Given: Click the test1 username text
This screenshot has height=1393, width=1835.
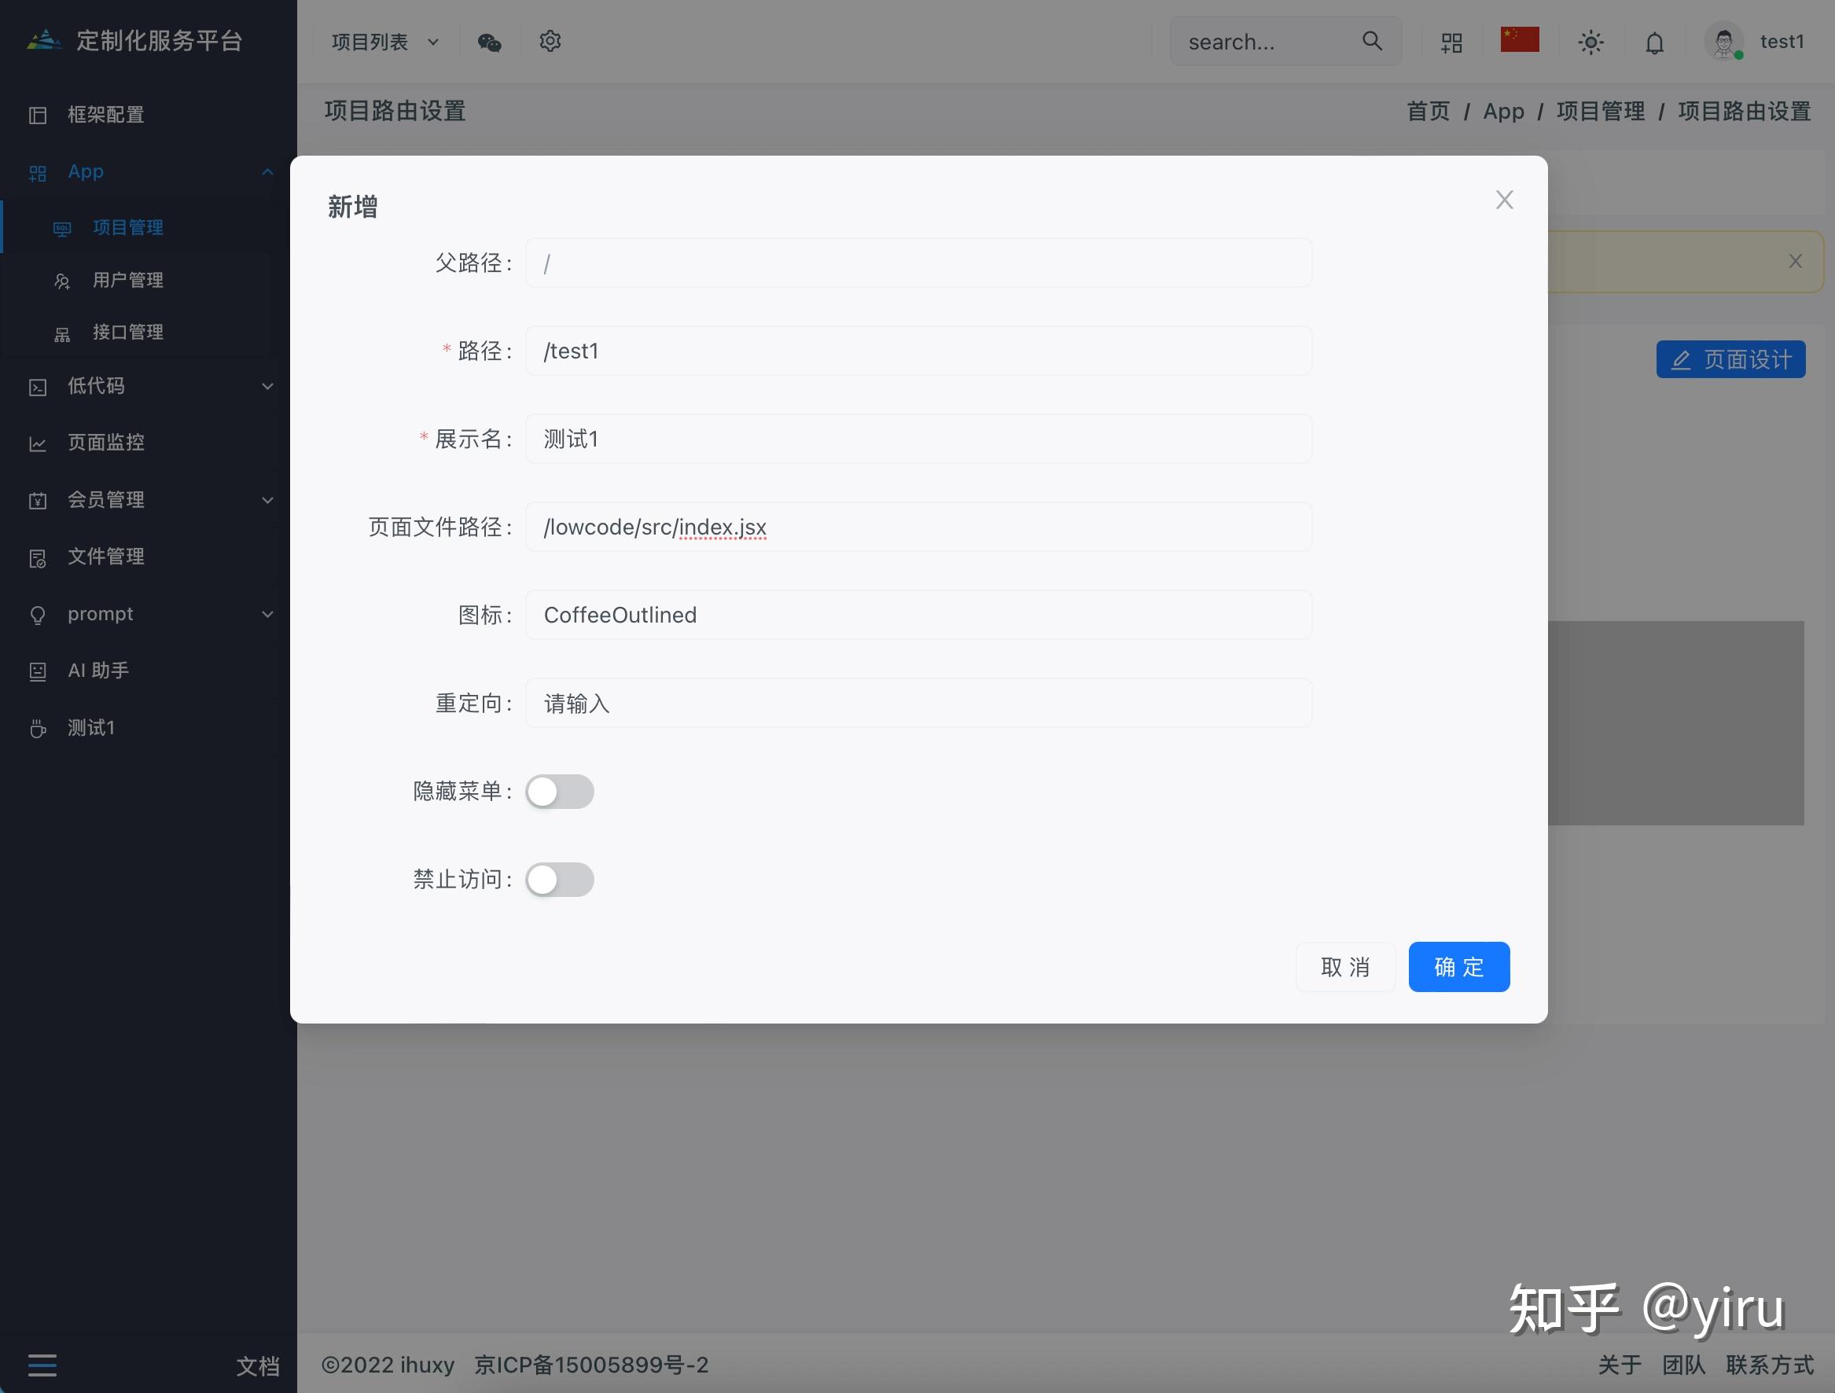Looking at the screenshot, I should pyautogui.click(x=1782, y=42).
